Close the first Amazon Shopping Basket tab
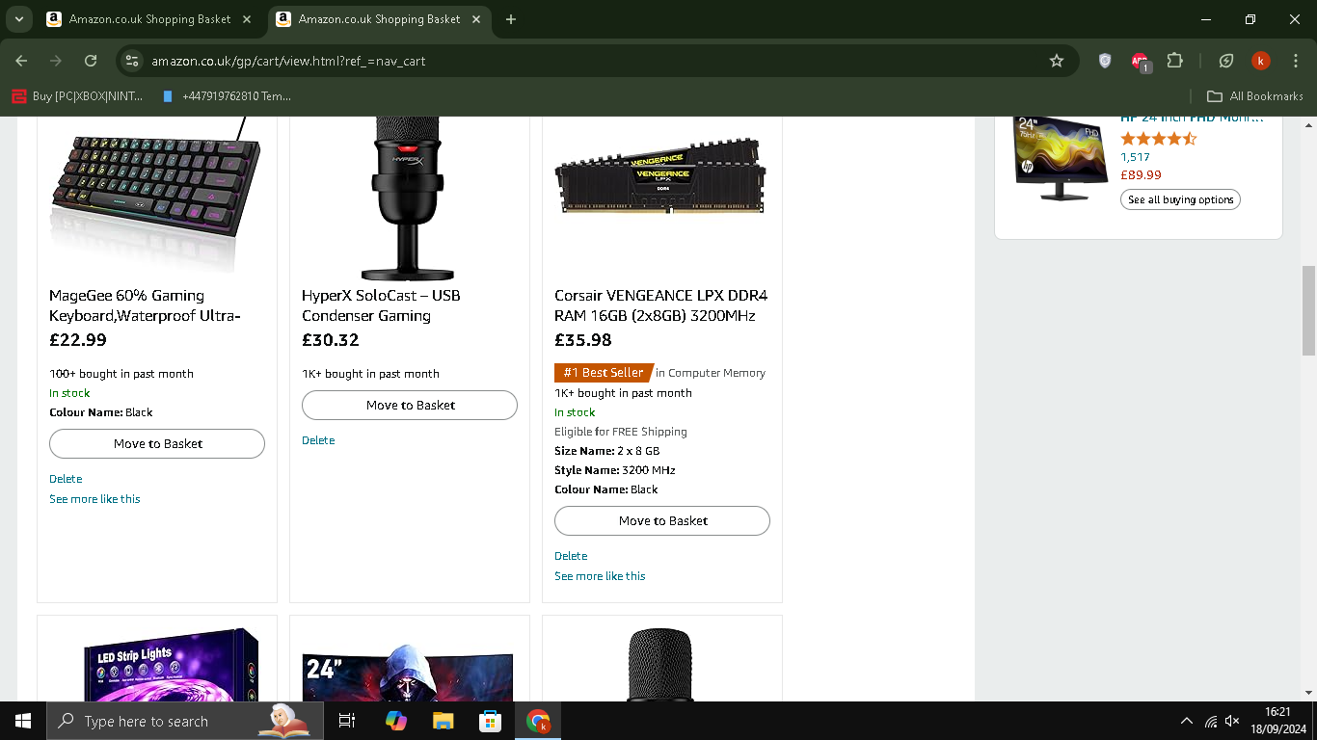The image size is (1317, 740). pos(246,19)
